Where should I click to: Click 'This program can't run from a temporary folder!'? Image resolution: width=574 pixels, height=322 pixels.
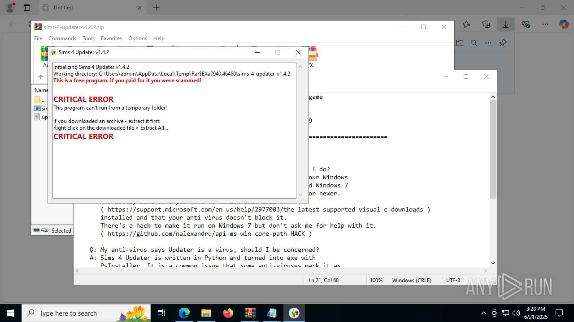pos(110,108)
